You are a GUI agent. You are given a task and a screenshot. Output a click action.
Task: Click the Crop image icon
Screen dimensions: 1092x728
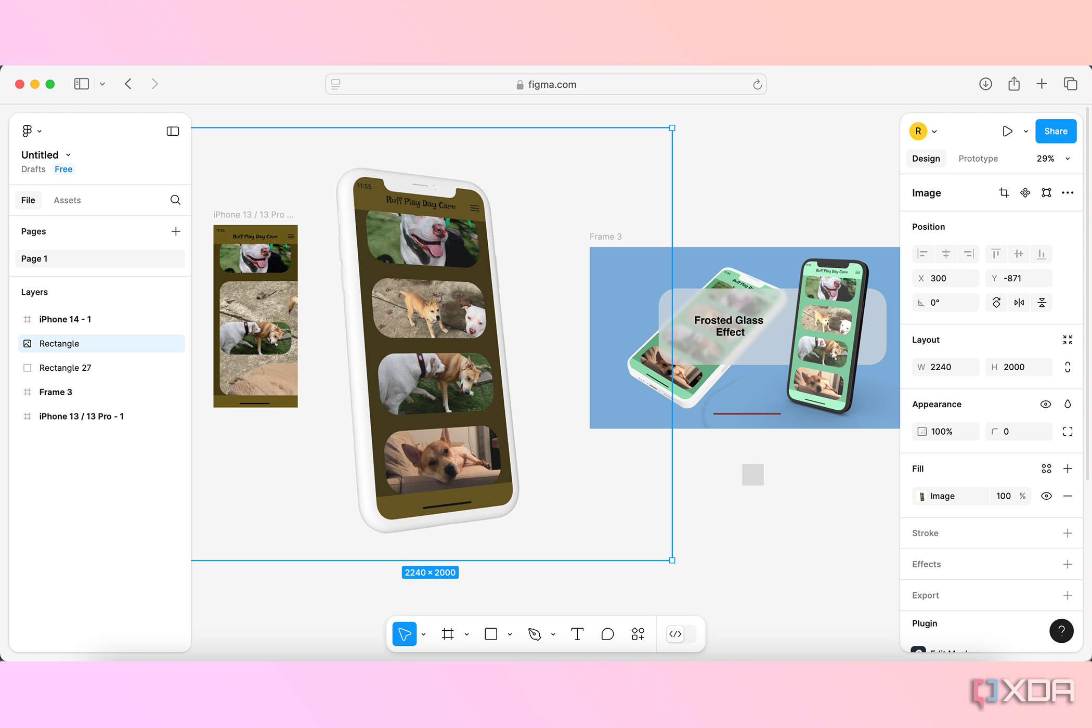click(x=1004, y=193)
